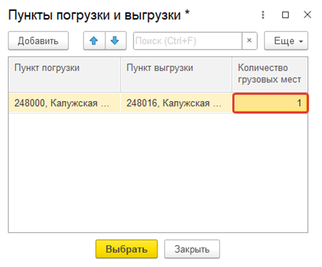Click the Количество грузовых мест column header
The image size is (322, 267).
point(270,75)
